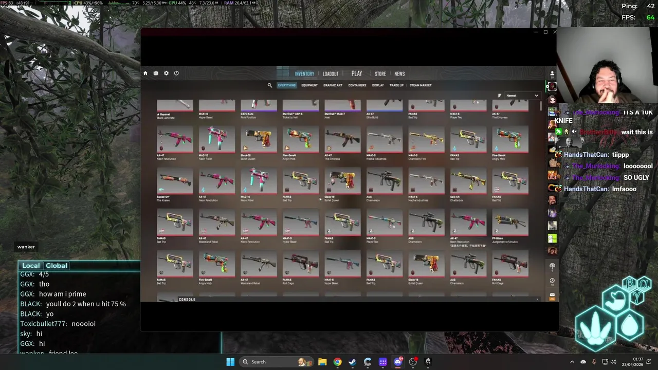The image size is (658, 370).
Task: Select the StatTrak USP-S Ticket to Hell
Action: click(x=301, y=110)
